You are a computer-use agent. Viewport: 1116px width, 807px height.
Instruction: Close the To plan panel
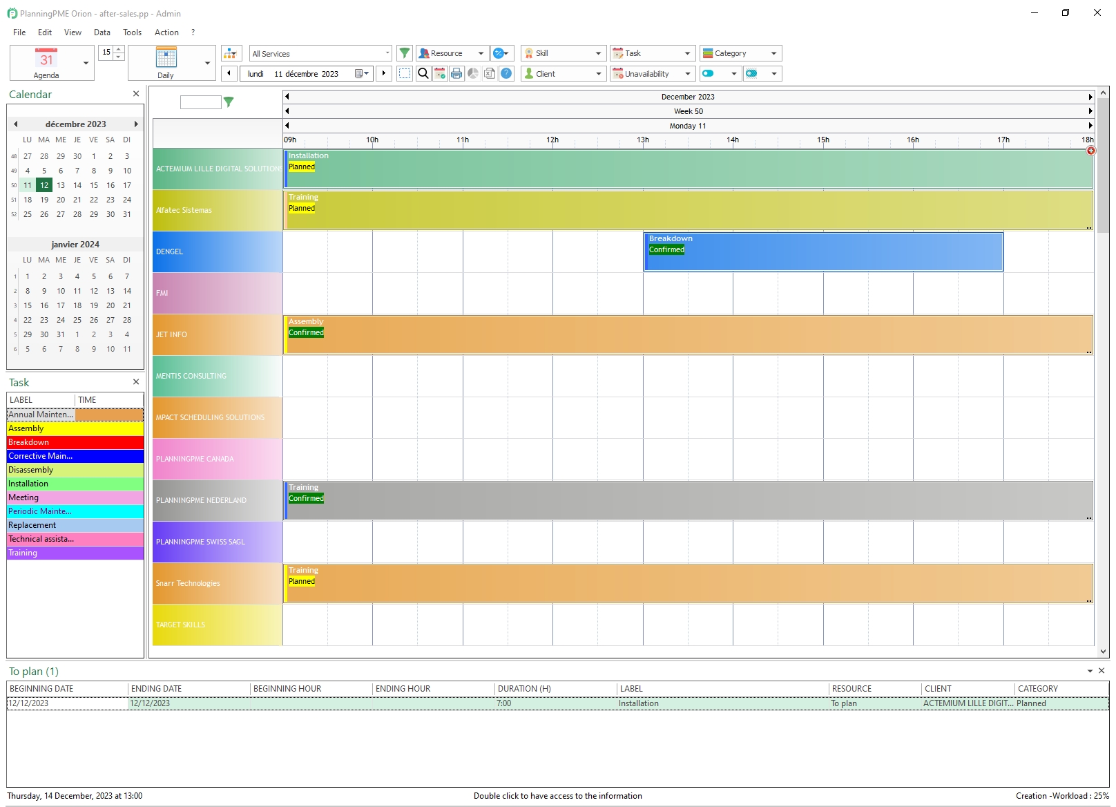[x=1102, y=671]
